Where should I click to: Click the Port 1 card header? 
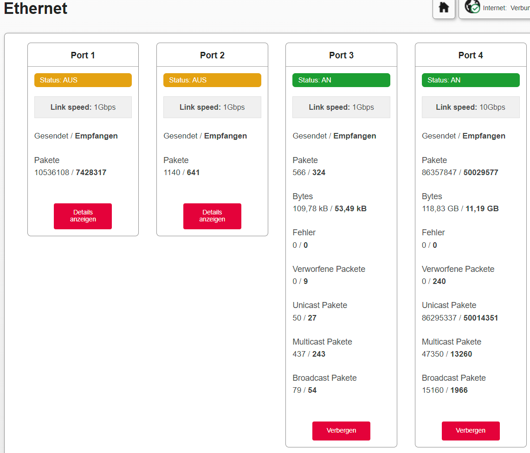click(x=83, y=55)
